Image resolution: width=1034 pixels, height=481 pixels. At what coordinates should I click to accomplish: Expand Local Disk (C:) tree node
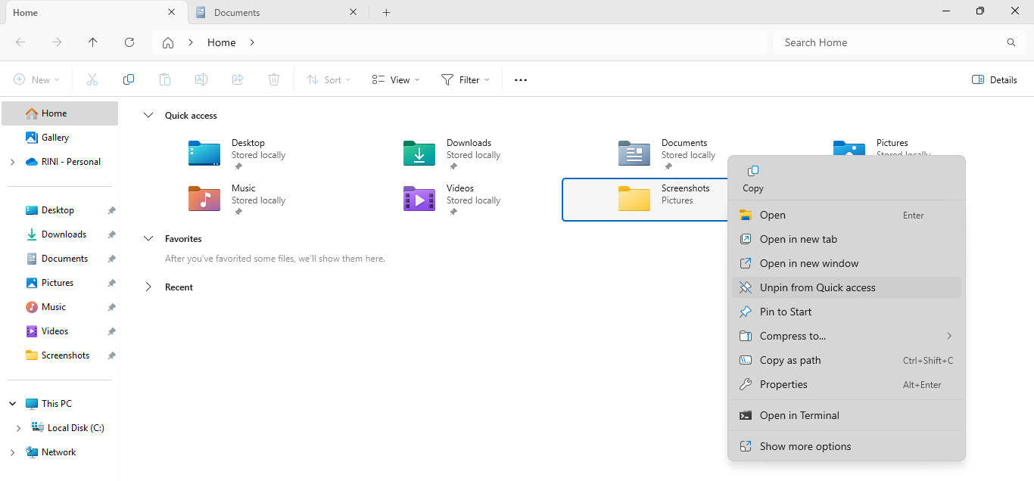(x=18, y=428)
